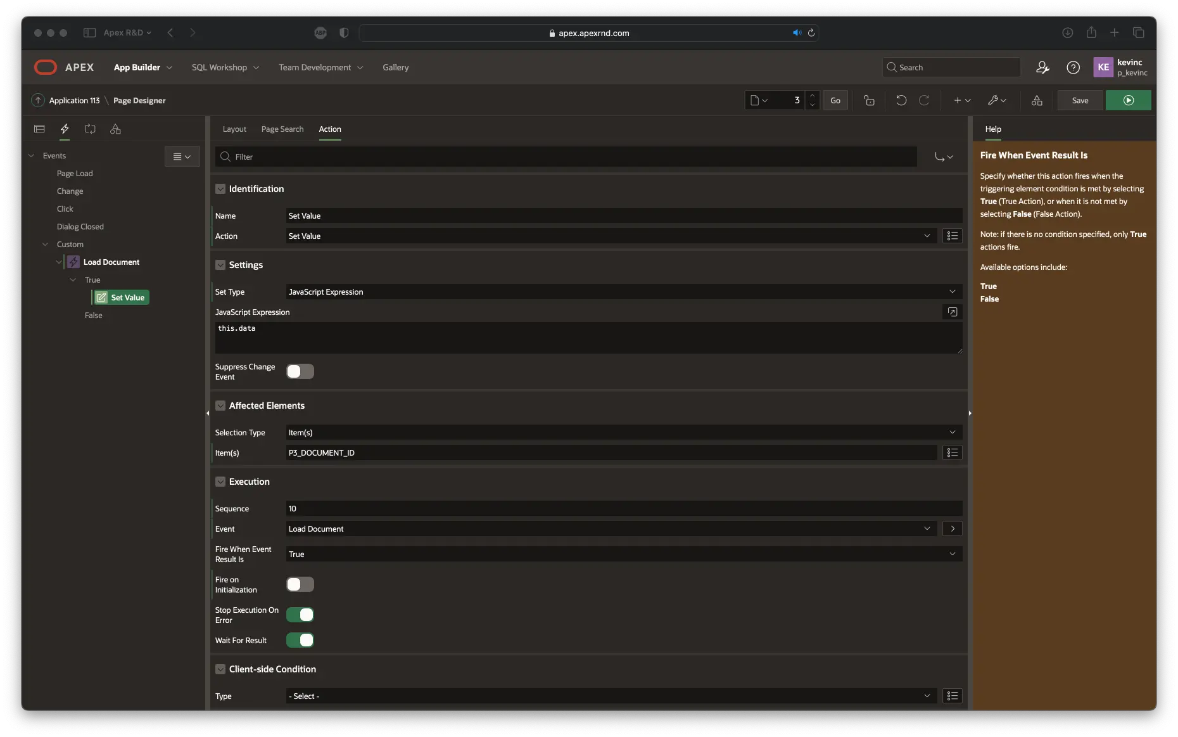1178x737 pixels.
Task: Click the Go button
Action: [835, 100]
